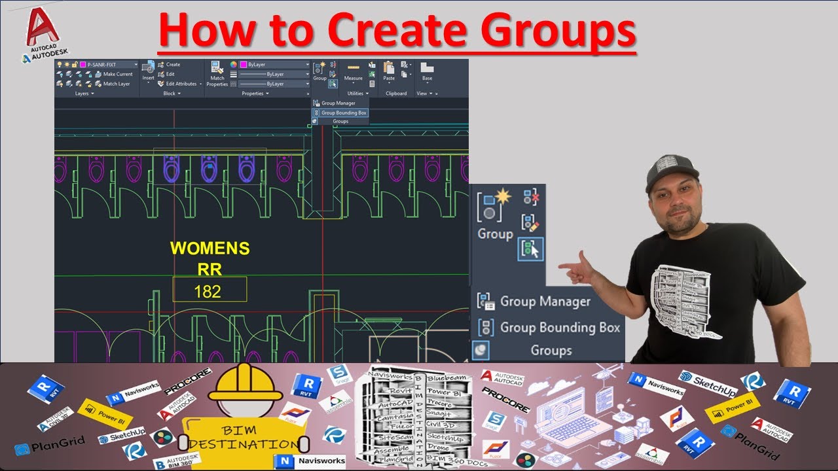The height and width of the screenshot is (471, 838).
Task: Click the lineweight icon in Properties panel
Action: (x=234, y=74)
